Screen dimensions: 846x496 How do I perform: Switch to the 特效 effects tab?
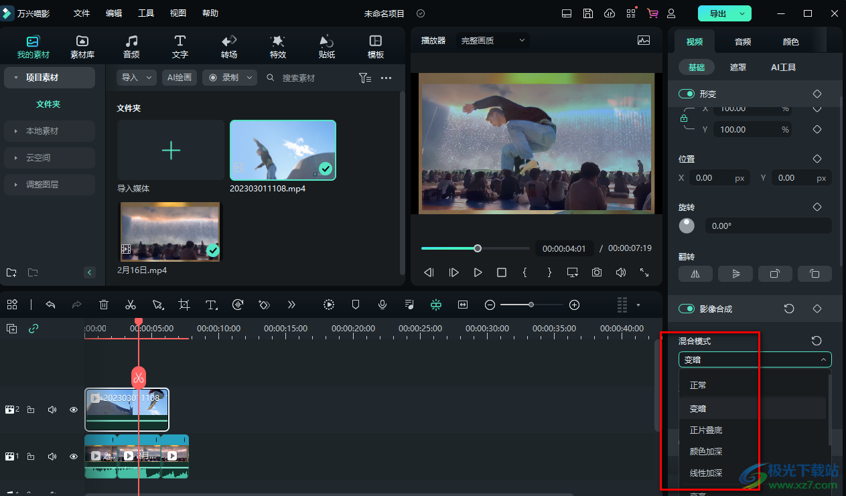(x=278, y=47)
